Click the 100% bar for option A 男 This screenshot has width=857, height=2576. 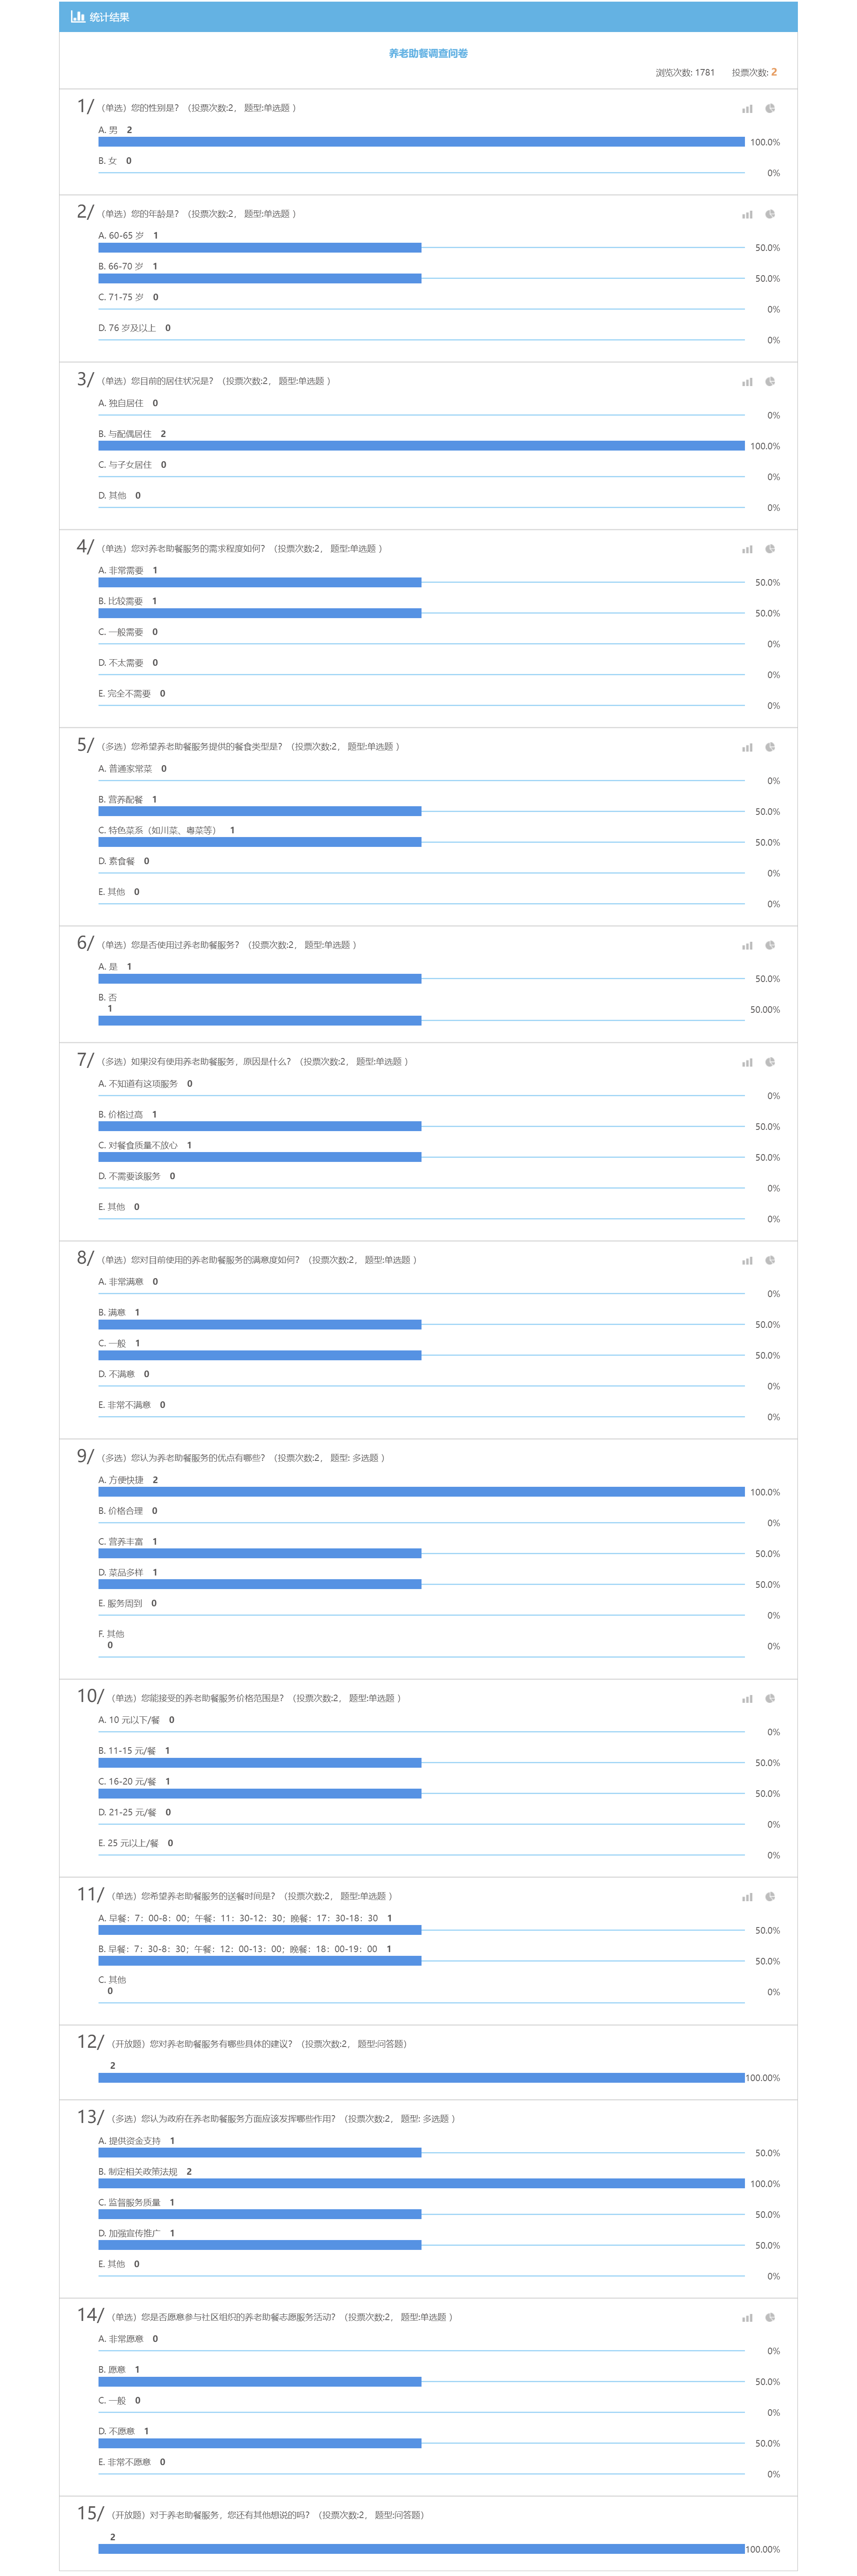[x=422, y=142]
